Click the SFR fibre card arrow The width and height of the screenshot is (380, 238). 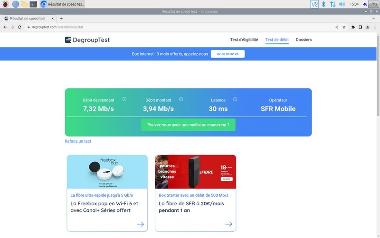[229, 224]
